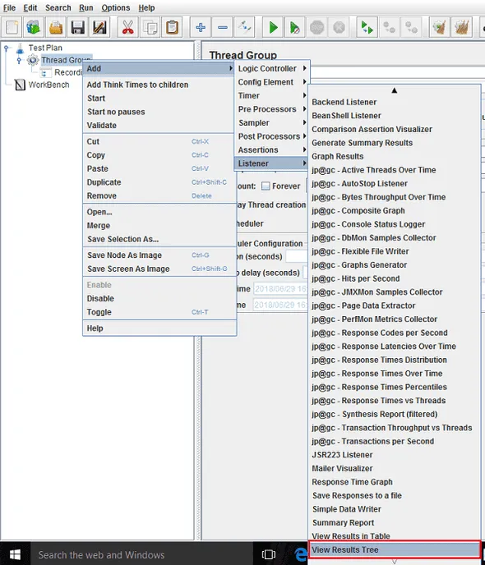The image size is (485, 565).
Task: Open Microsoft Edge from taskbar
Action: tap(300, 554)
